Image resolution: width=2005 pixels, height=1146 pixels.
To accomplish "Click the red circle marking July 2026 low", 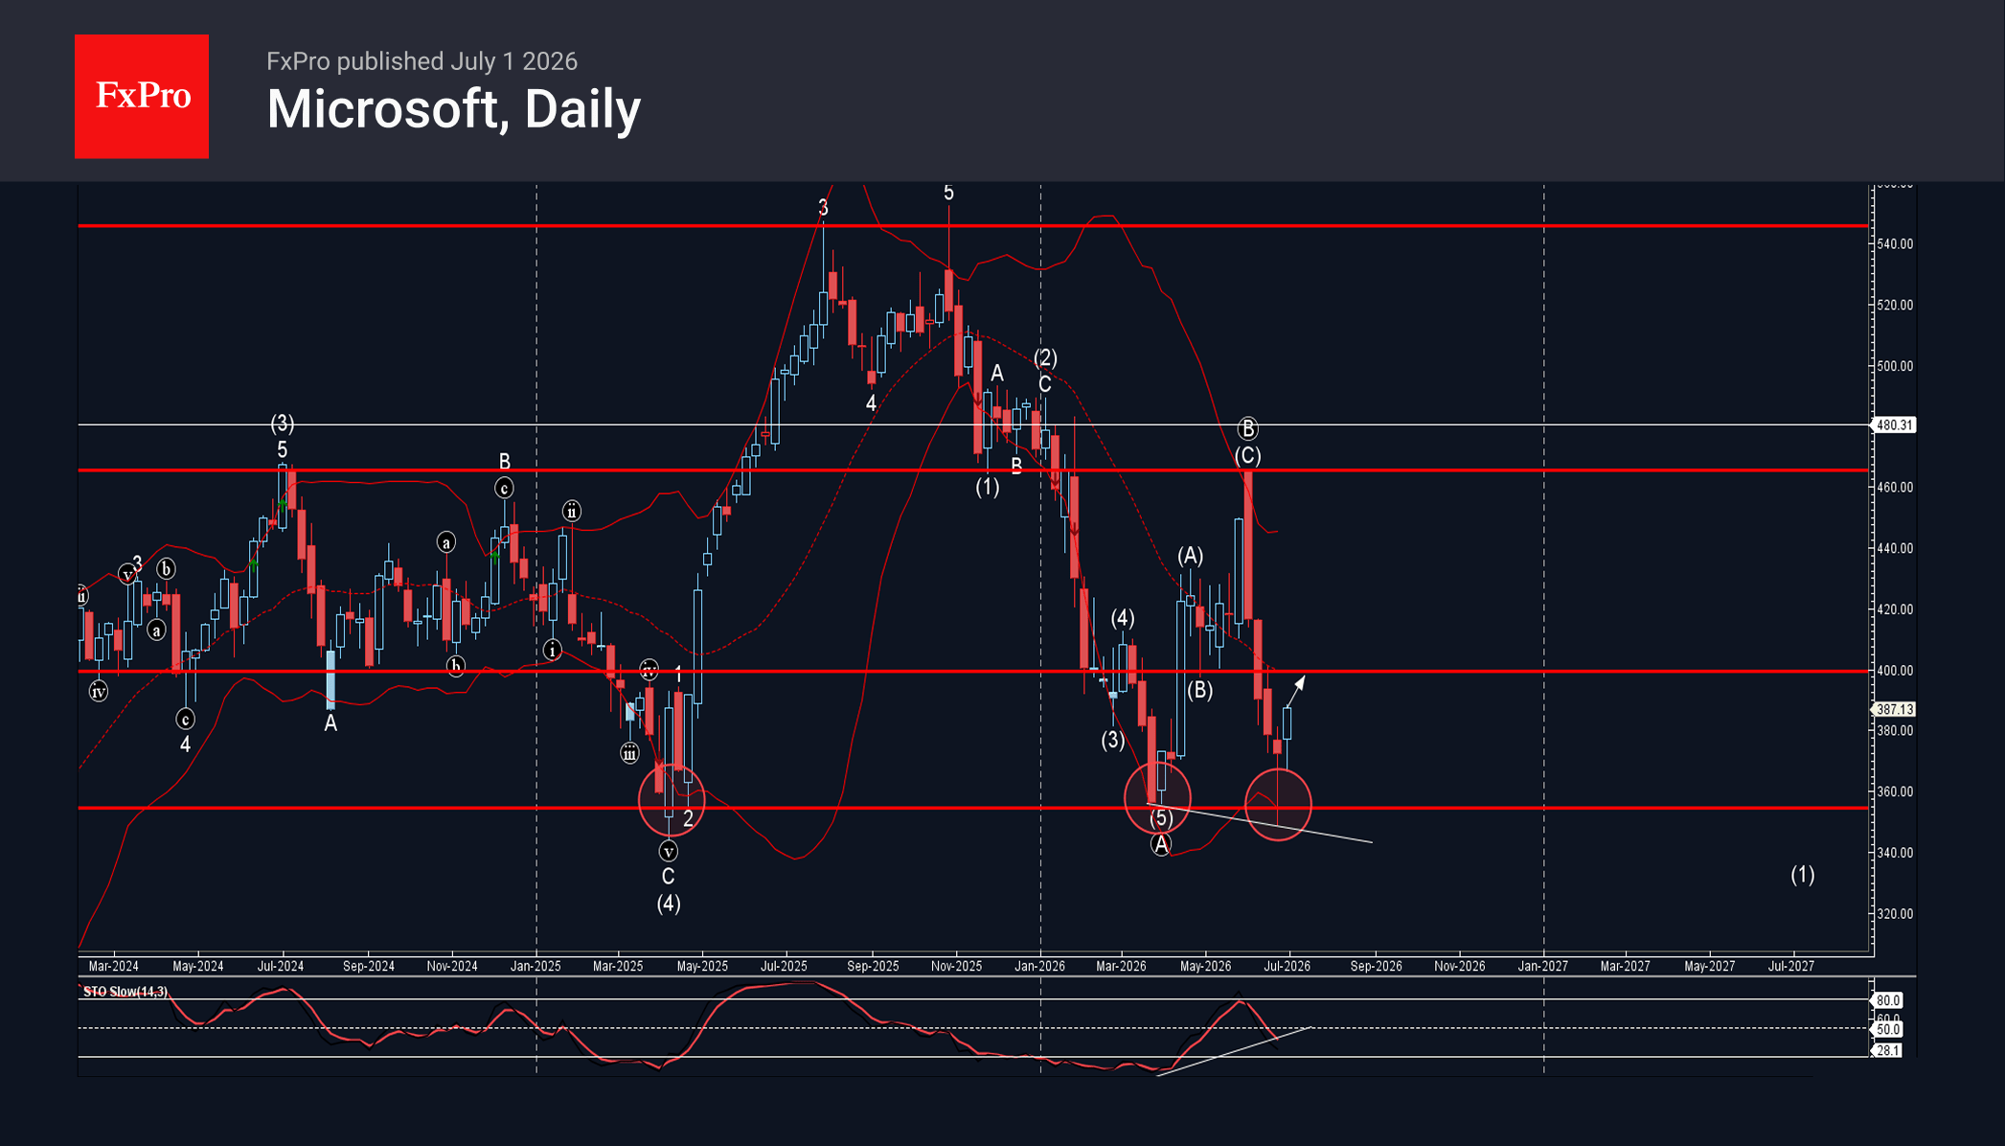I will click(1278, 803).
